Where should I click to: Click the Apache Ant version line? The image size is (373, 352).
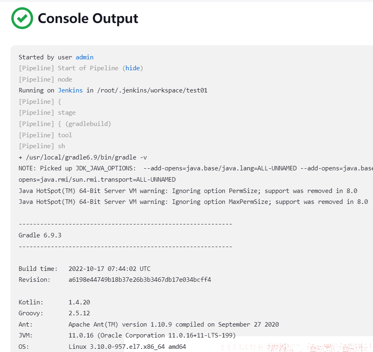(149, 325)
